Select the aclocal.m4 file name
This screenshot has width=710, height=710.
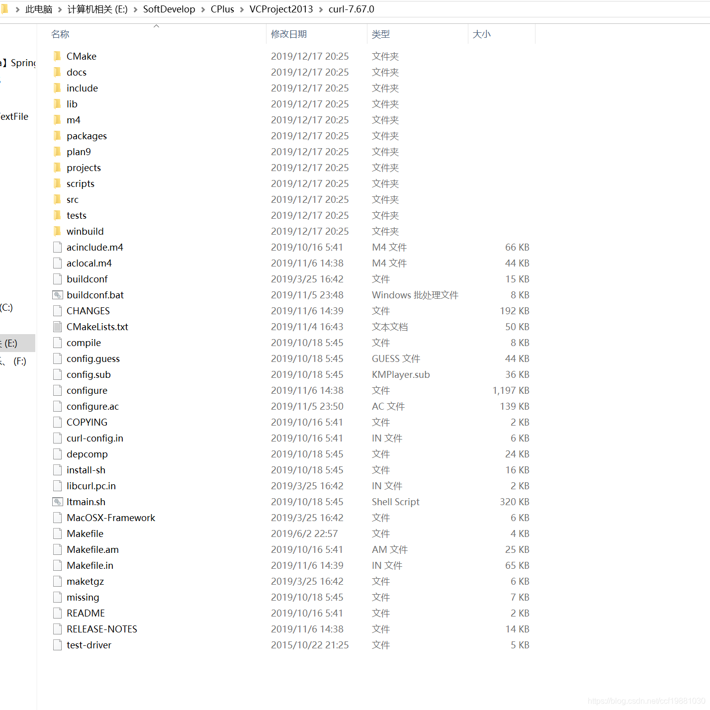[x=89, y=263]
